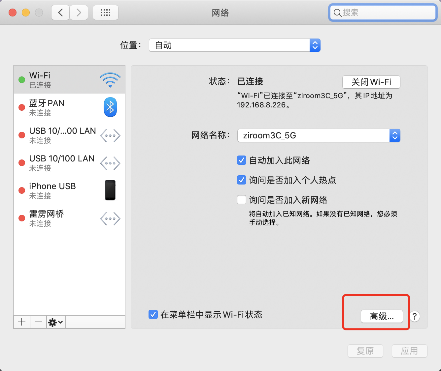Image resolution: width=441 pixels, height=371 pixels.
Task: Click the bridge icon beside 雷雳网桥
Action: tap(110, 218)
